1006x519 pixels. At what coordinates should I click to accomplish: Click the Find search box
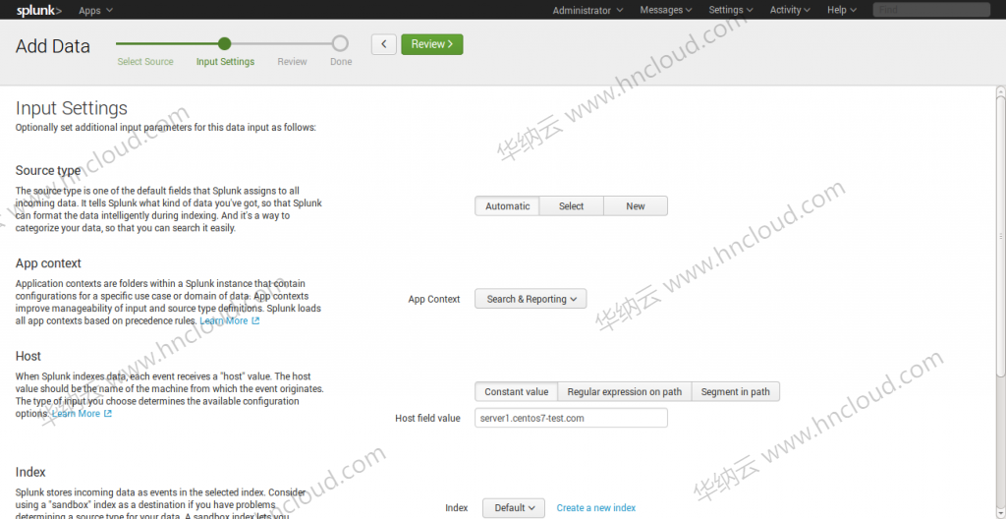pos(931,10)
